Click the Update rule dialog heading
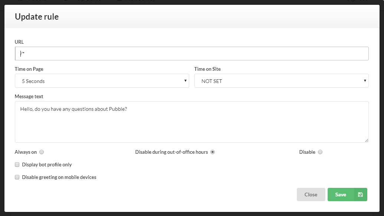The image size is (384, 216). tap(37, 16)
